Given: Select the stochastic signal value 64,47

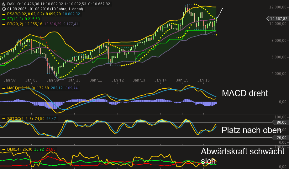Looking at the screenshot, I should click(x=51, y=119).
